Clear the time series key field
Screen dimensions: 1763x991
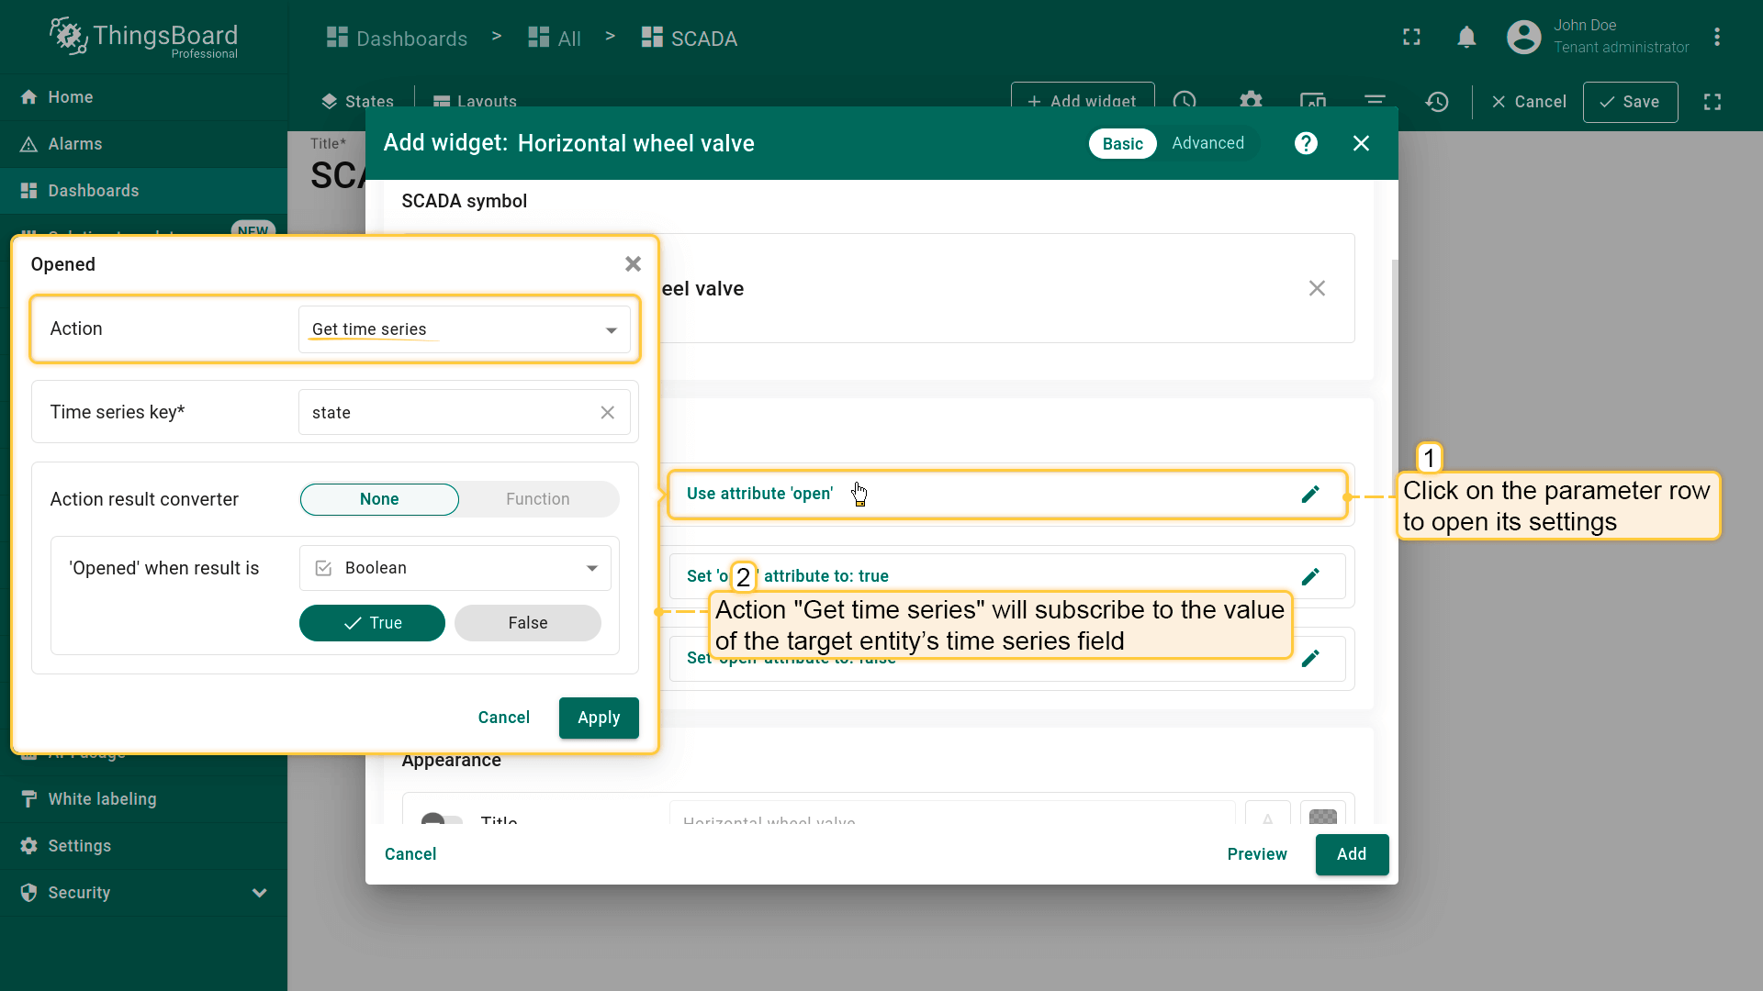click(607, 413)
